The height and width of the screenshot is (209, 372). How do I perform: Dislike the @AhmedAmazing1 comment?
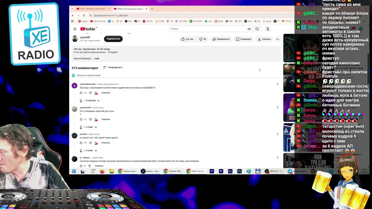pyautogui.click(x=90, y=93)
